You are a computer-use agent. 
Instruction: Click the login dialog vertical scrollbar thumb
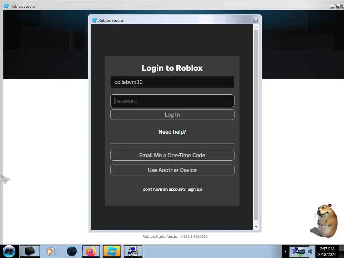pos(256,125)
